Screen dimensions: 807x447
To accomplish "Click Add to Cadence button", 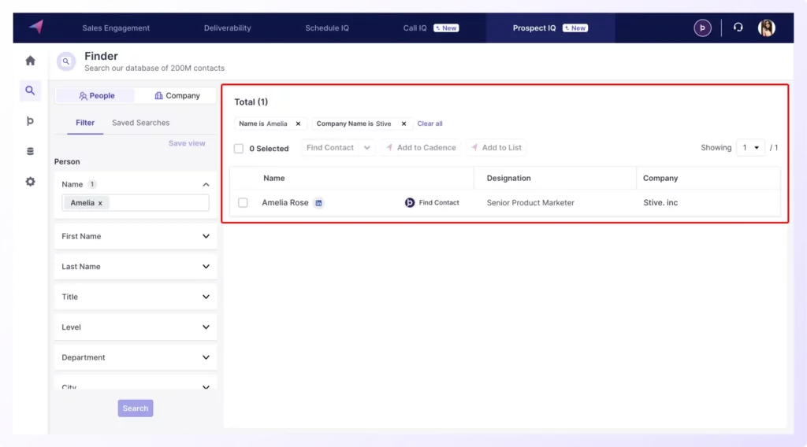I will (421, 148).
